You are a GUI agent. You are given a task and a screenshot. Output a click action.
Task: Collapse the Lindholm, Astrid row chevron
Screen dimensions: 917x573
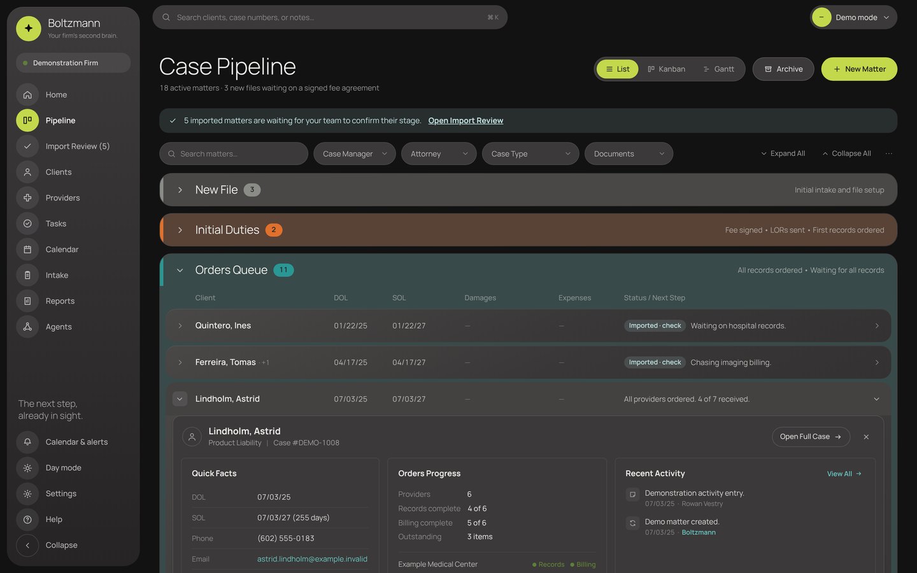coord(180,399)
